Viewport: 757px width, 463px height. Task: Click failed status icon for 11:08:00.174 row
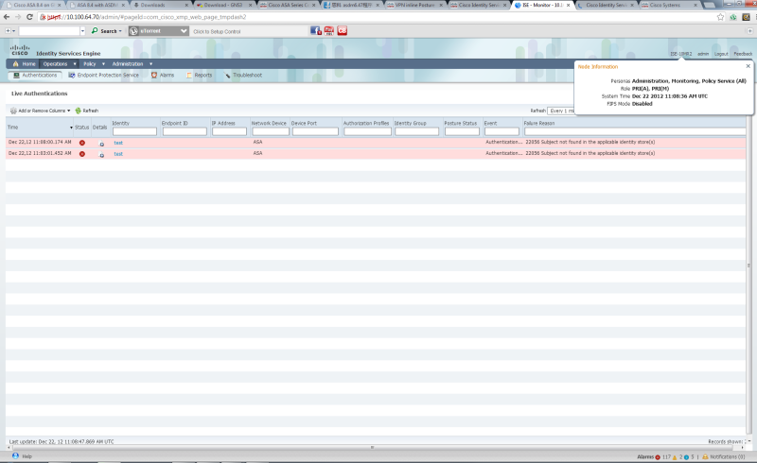click(82, 143)
